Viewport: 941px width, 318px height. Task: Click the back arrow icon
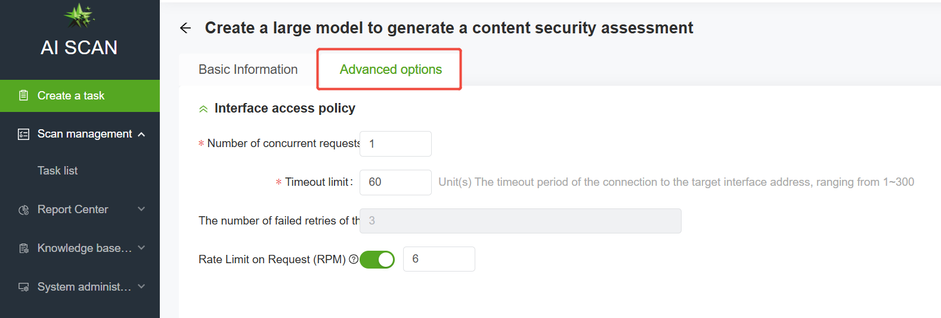pyautogui.click(x=185, y=28)
